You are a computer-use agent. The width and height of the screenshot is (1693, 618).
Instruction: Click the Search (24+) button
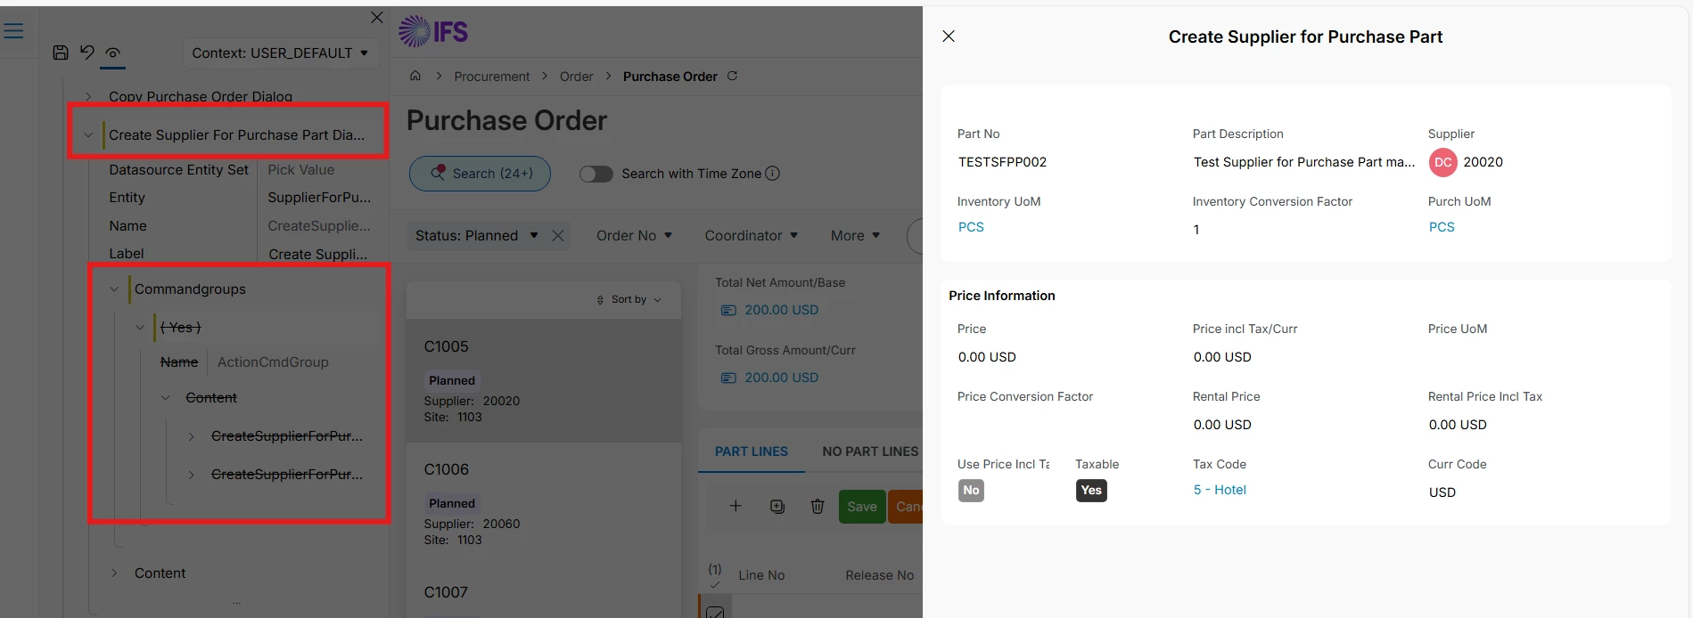click(480, 174)
